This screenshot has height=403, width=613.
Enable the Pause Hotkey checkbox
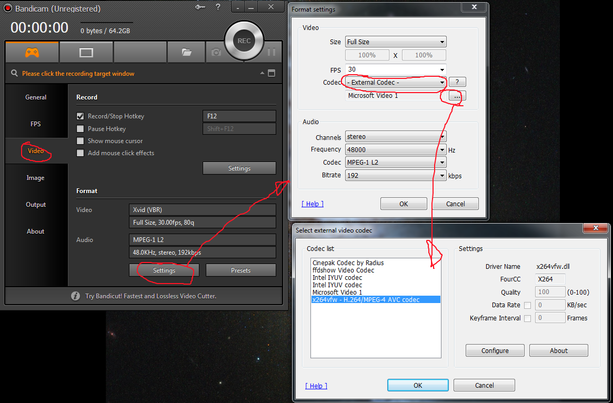click(x=80, y=128)
